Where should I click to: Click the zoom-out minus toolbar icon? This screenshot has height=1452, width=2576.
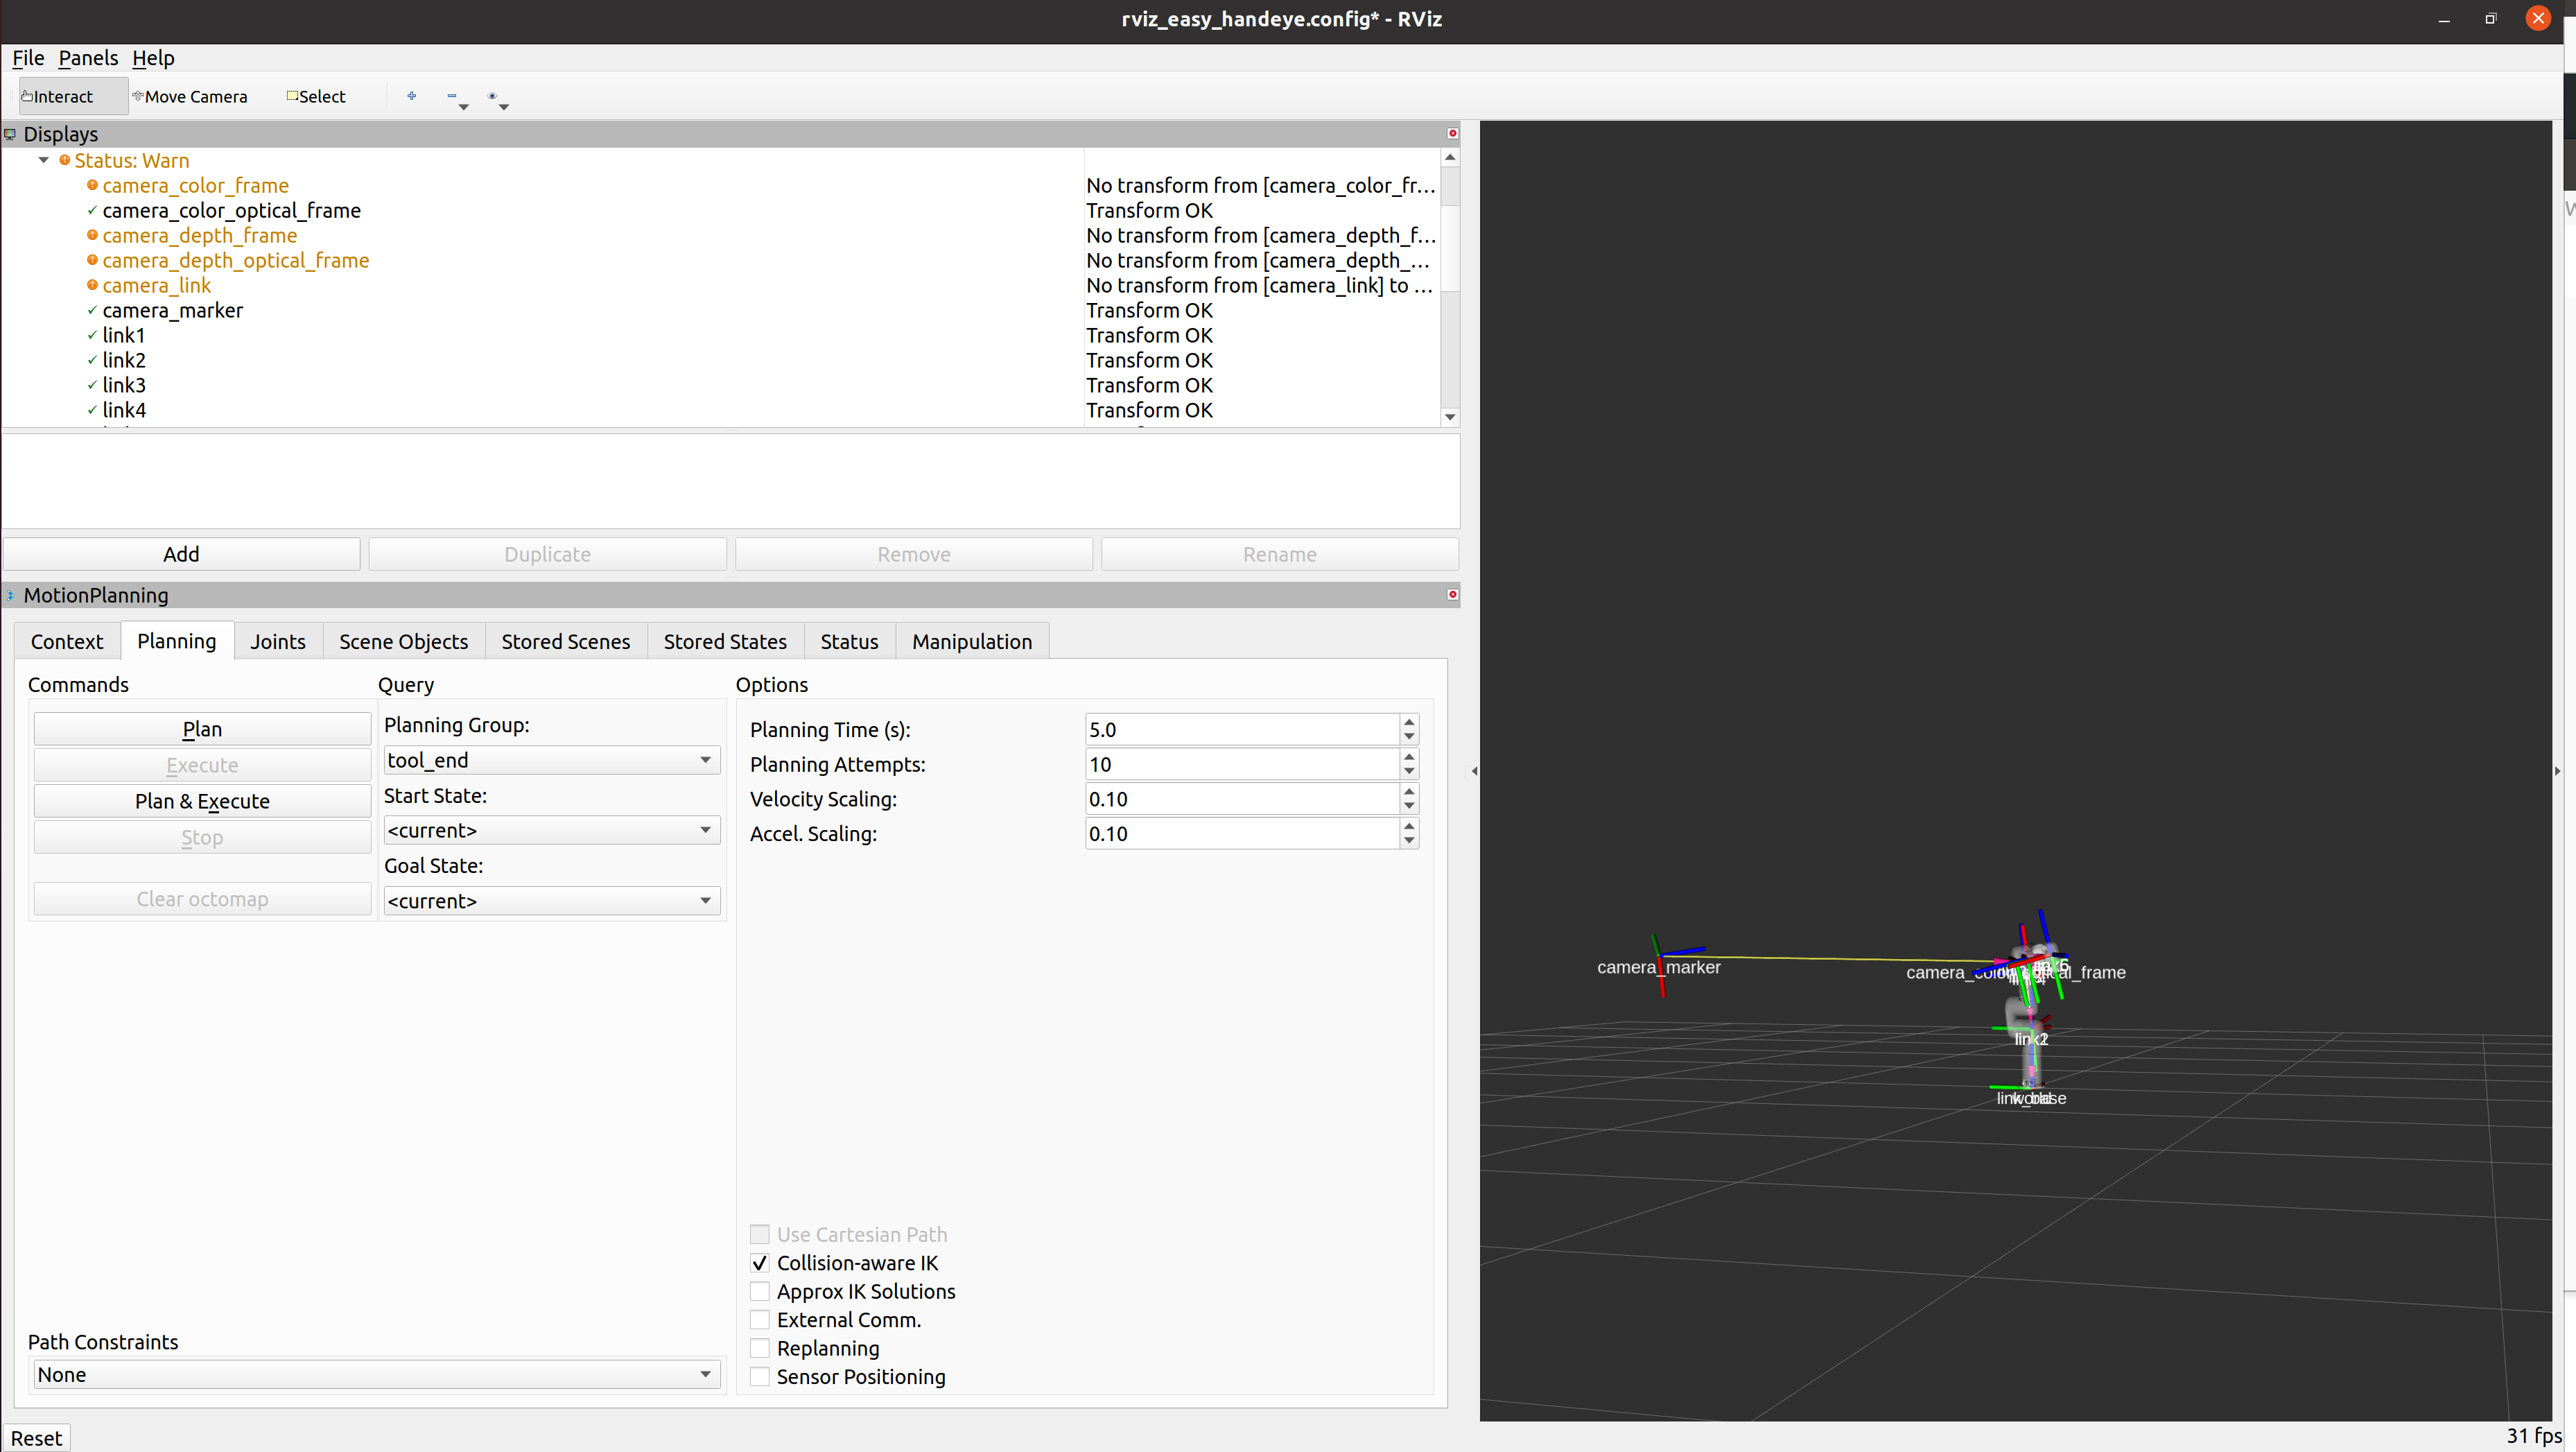tap(453, 96)
